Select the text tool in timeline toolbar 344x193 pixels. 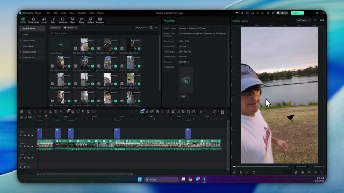56,112
